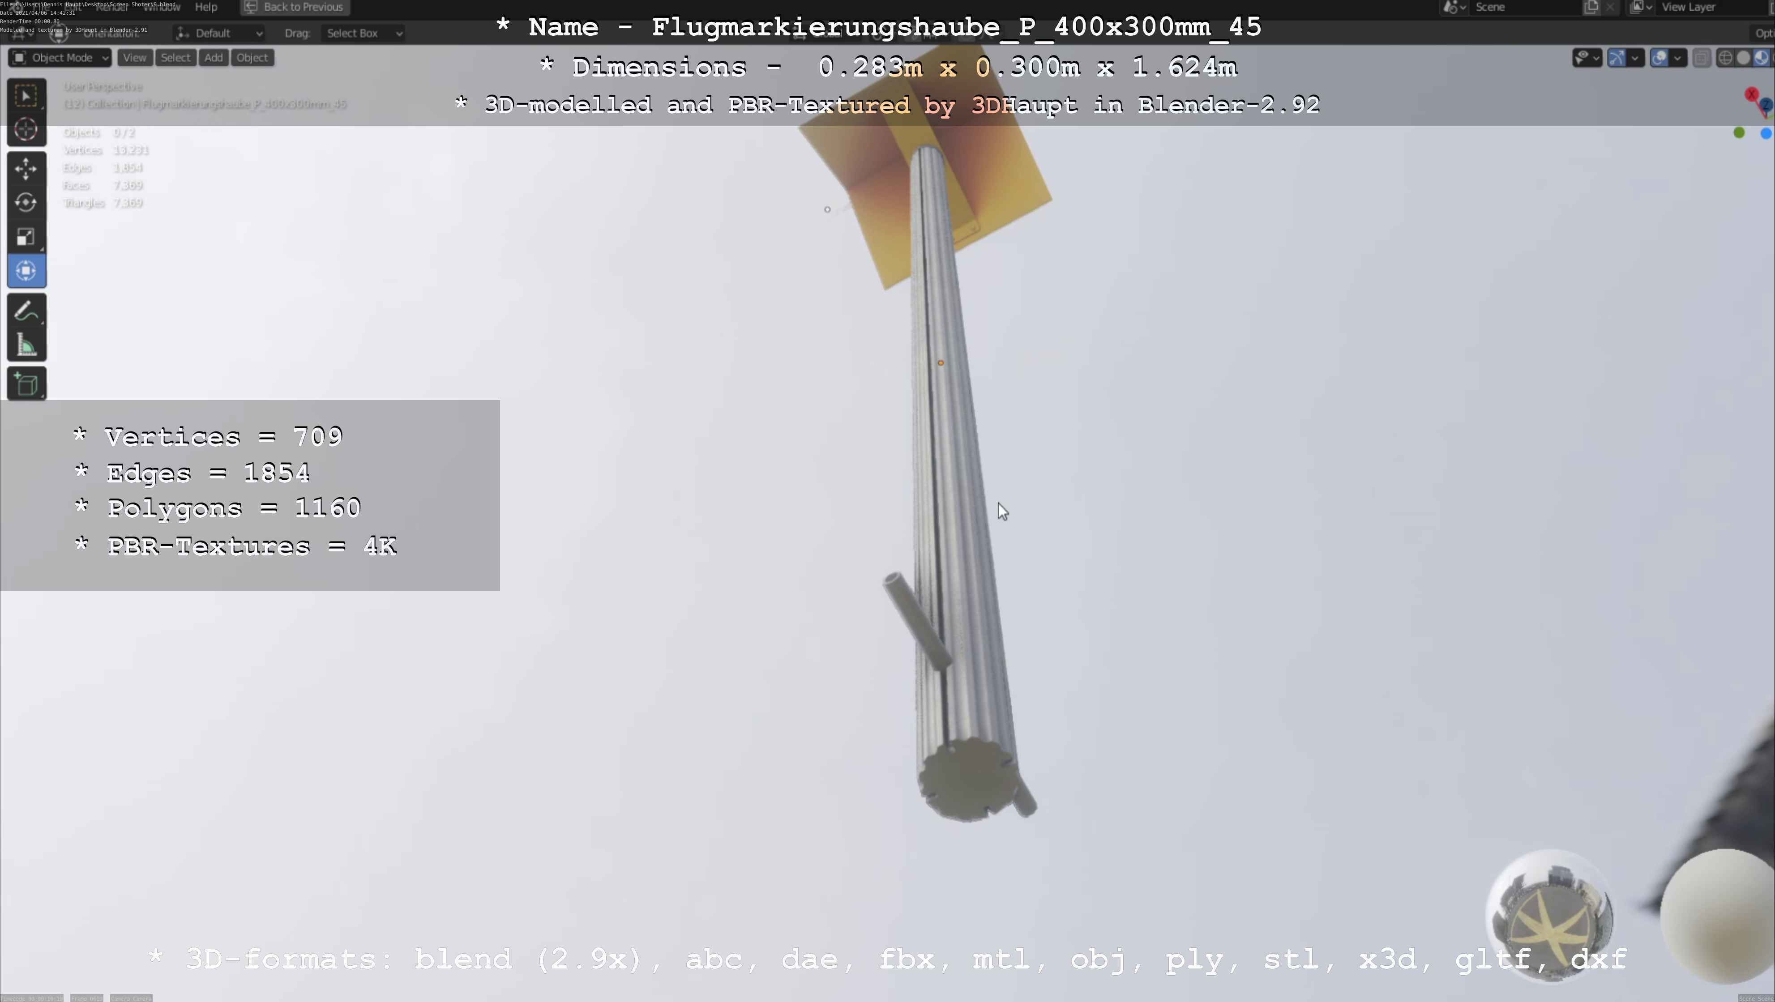1775x1002 pixels.
Task: Open selectability and visibility popover
Action: tap(1587, 58)
